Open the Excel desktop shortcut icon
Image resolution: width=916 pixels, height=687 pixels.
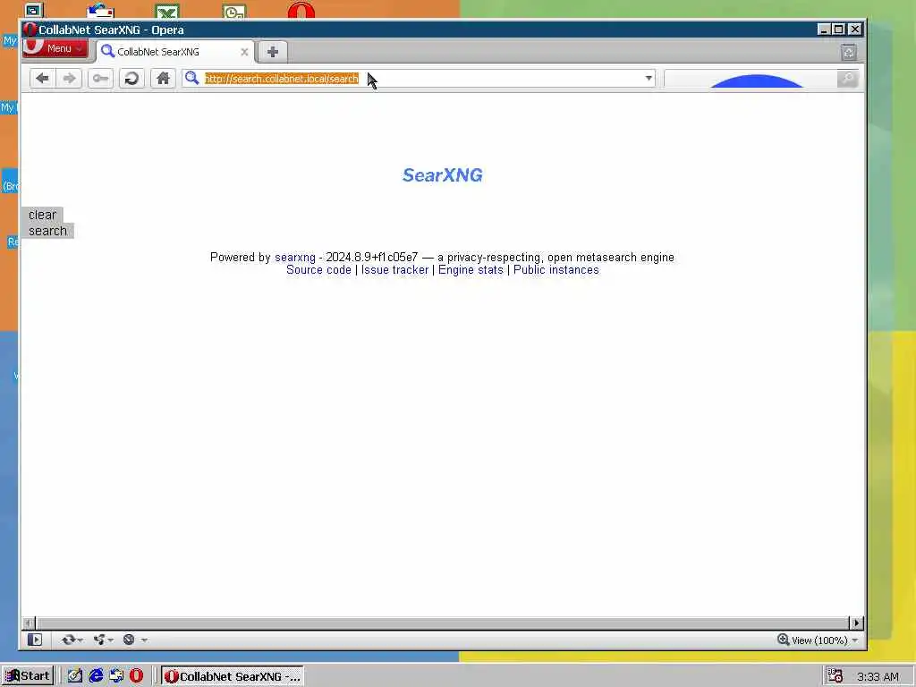click(167, 11)
